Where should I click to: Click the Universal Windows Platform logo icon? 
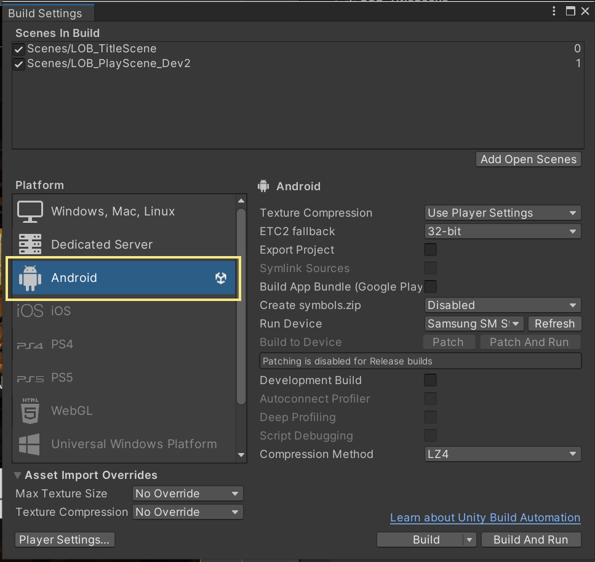(x=29, y=444)
